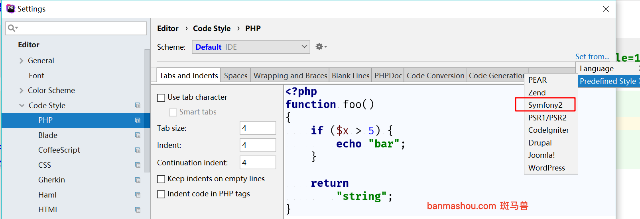The height and width of the screenshot is (219, 640).
Task: Open the Scheme dropdown
Action: coord(251,47)
